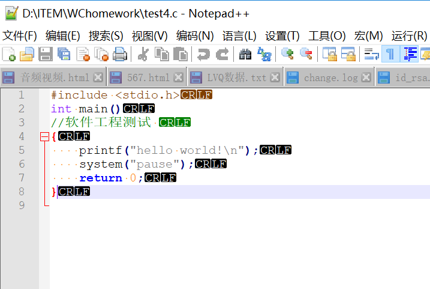Save the current file with Save icon

(x=45, y=54)
